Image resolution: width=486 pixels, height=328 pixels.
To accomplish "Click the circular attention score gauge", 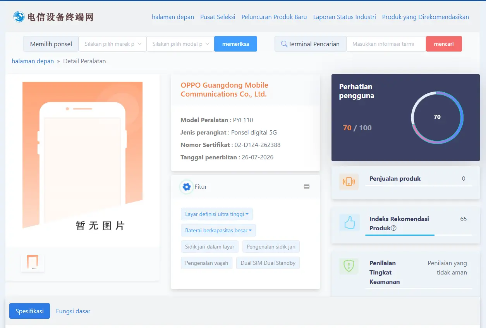I will [437, 117].
